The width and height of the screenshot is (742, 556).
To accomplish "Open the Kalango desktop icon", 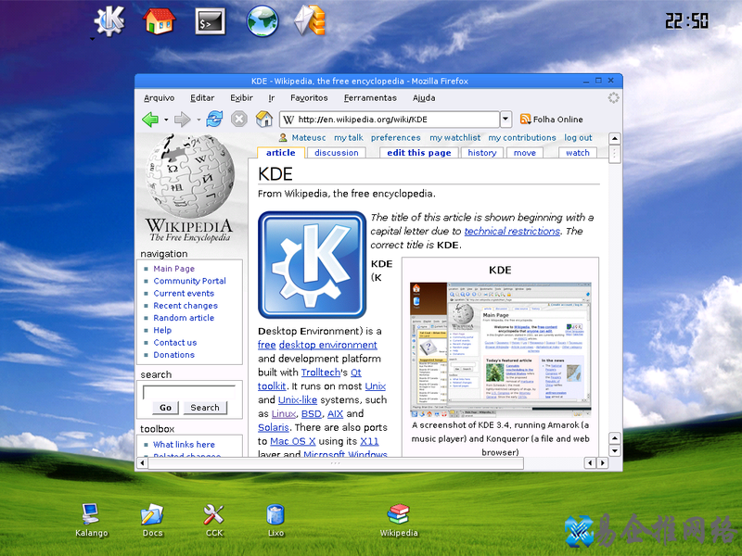I will click(x=91, y=520).
